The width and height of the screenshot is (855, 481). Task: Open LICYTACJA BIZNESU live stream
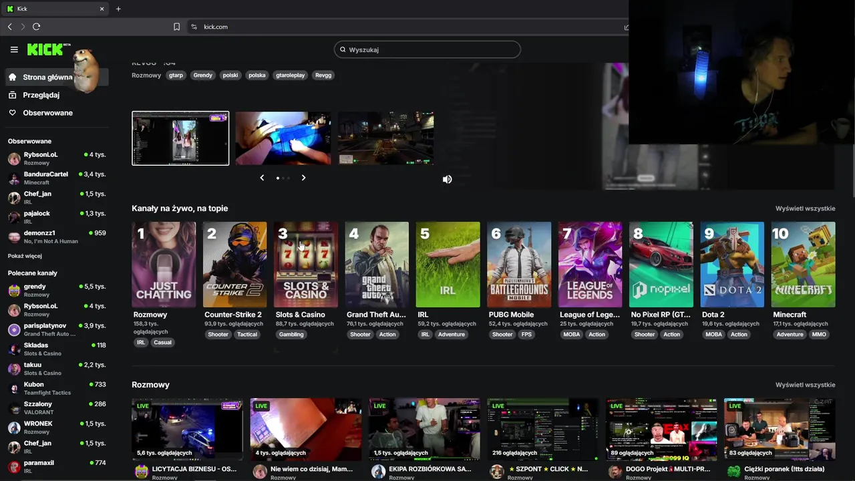(187, 429)
